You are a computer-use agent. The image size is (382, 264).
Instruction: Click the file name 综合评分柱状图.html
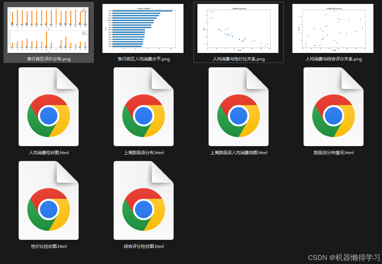point(144,246)
